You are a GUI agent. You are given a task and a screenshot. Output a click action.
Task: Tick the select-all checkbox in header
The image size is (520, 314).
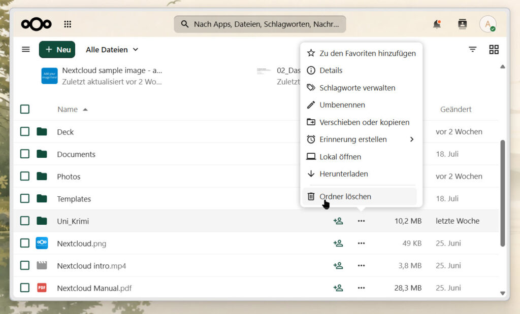pos(25,109)
